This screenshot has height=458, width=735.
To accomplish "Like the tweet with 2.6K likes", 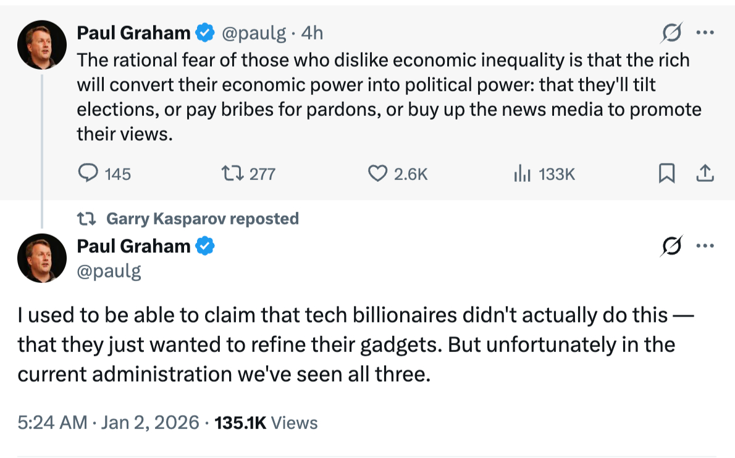I will point(377,174).
